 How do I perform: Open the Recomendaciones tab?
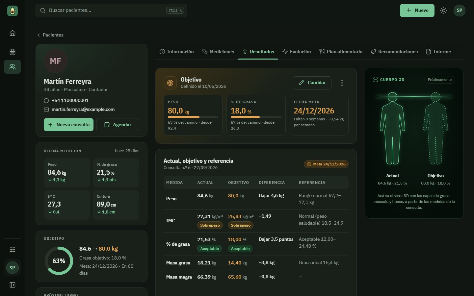394,52
